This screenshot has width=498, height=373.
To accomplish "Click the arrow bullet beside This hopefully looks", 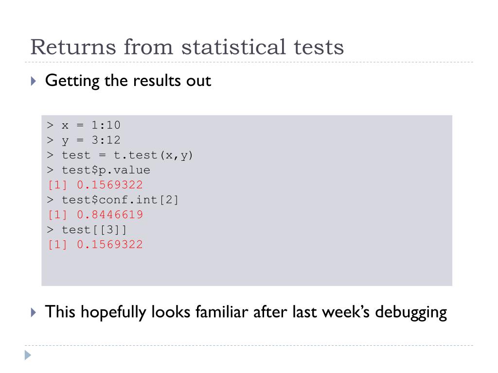I will [33, 312].
